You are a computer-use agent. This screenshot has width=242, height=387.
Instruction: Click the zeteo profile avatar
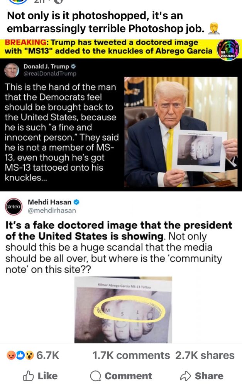pyautogui.click(x=14, y=206)
